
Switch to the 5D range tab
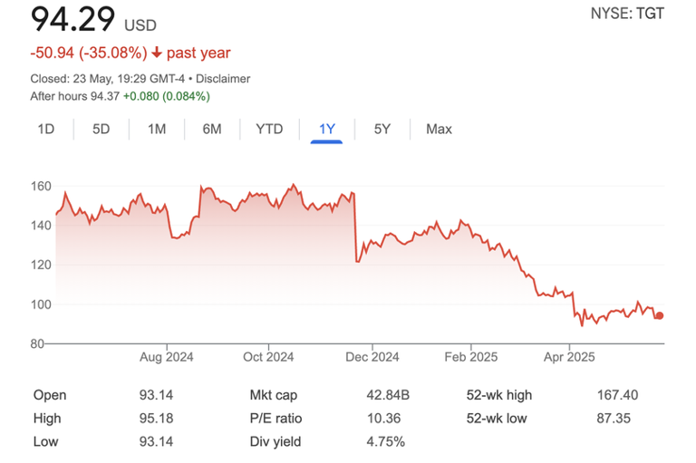click(101, 130)
